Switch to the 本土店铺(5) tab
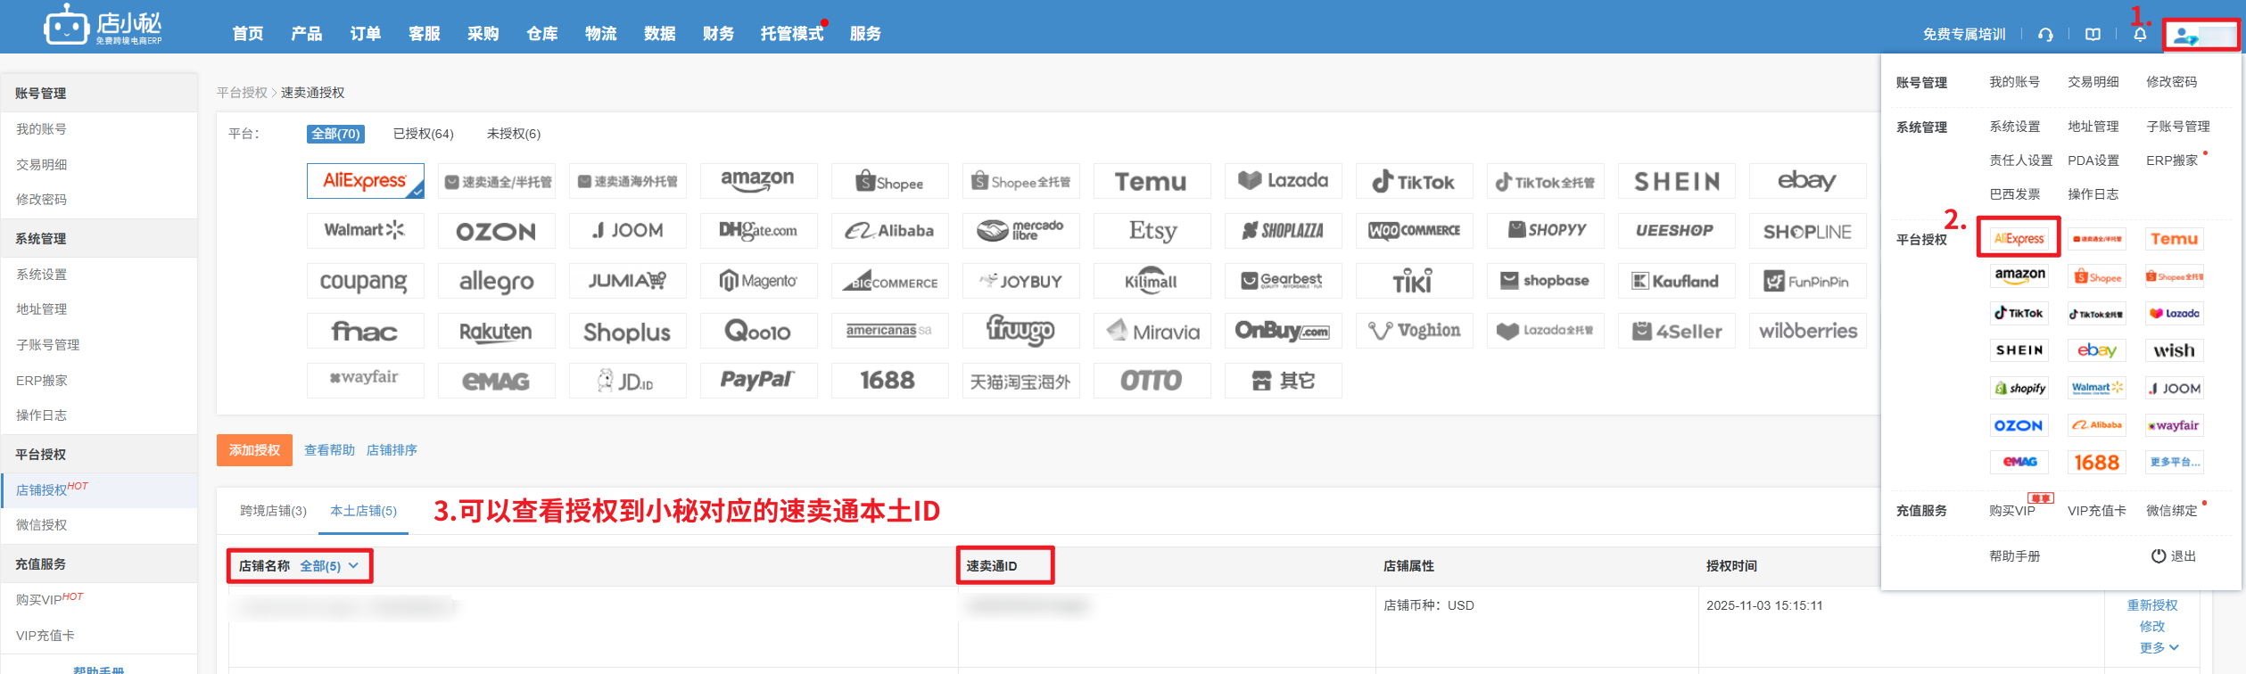Screen dimensions: 2246x674 (x=364, y=511)
